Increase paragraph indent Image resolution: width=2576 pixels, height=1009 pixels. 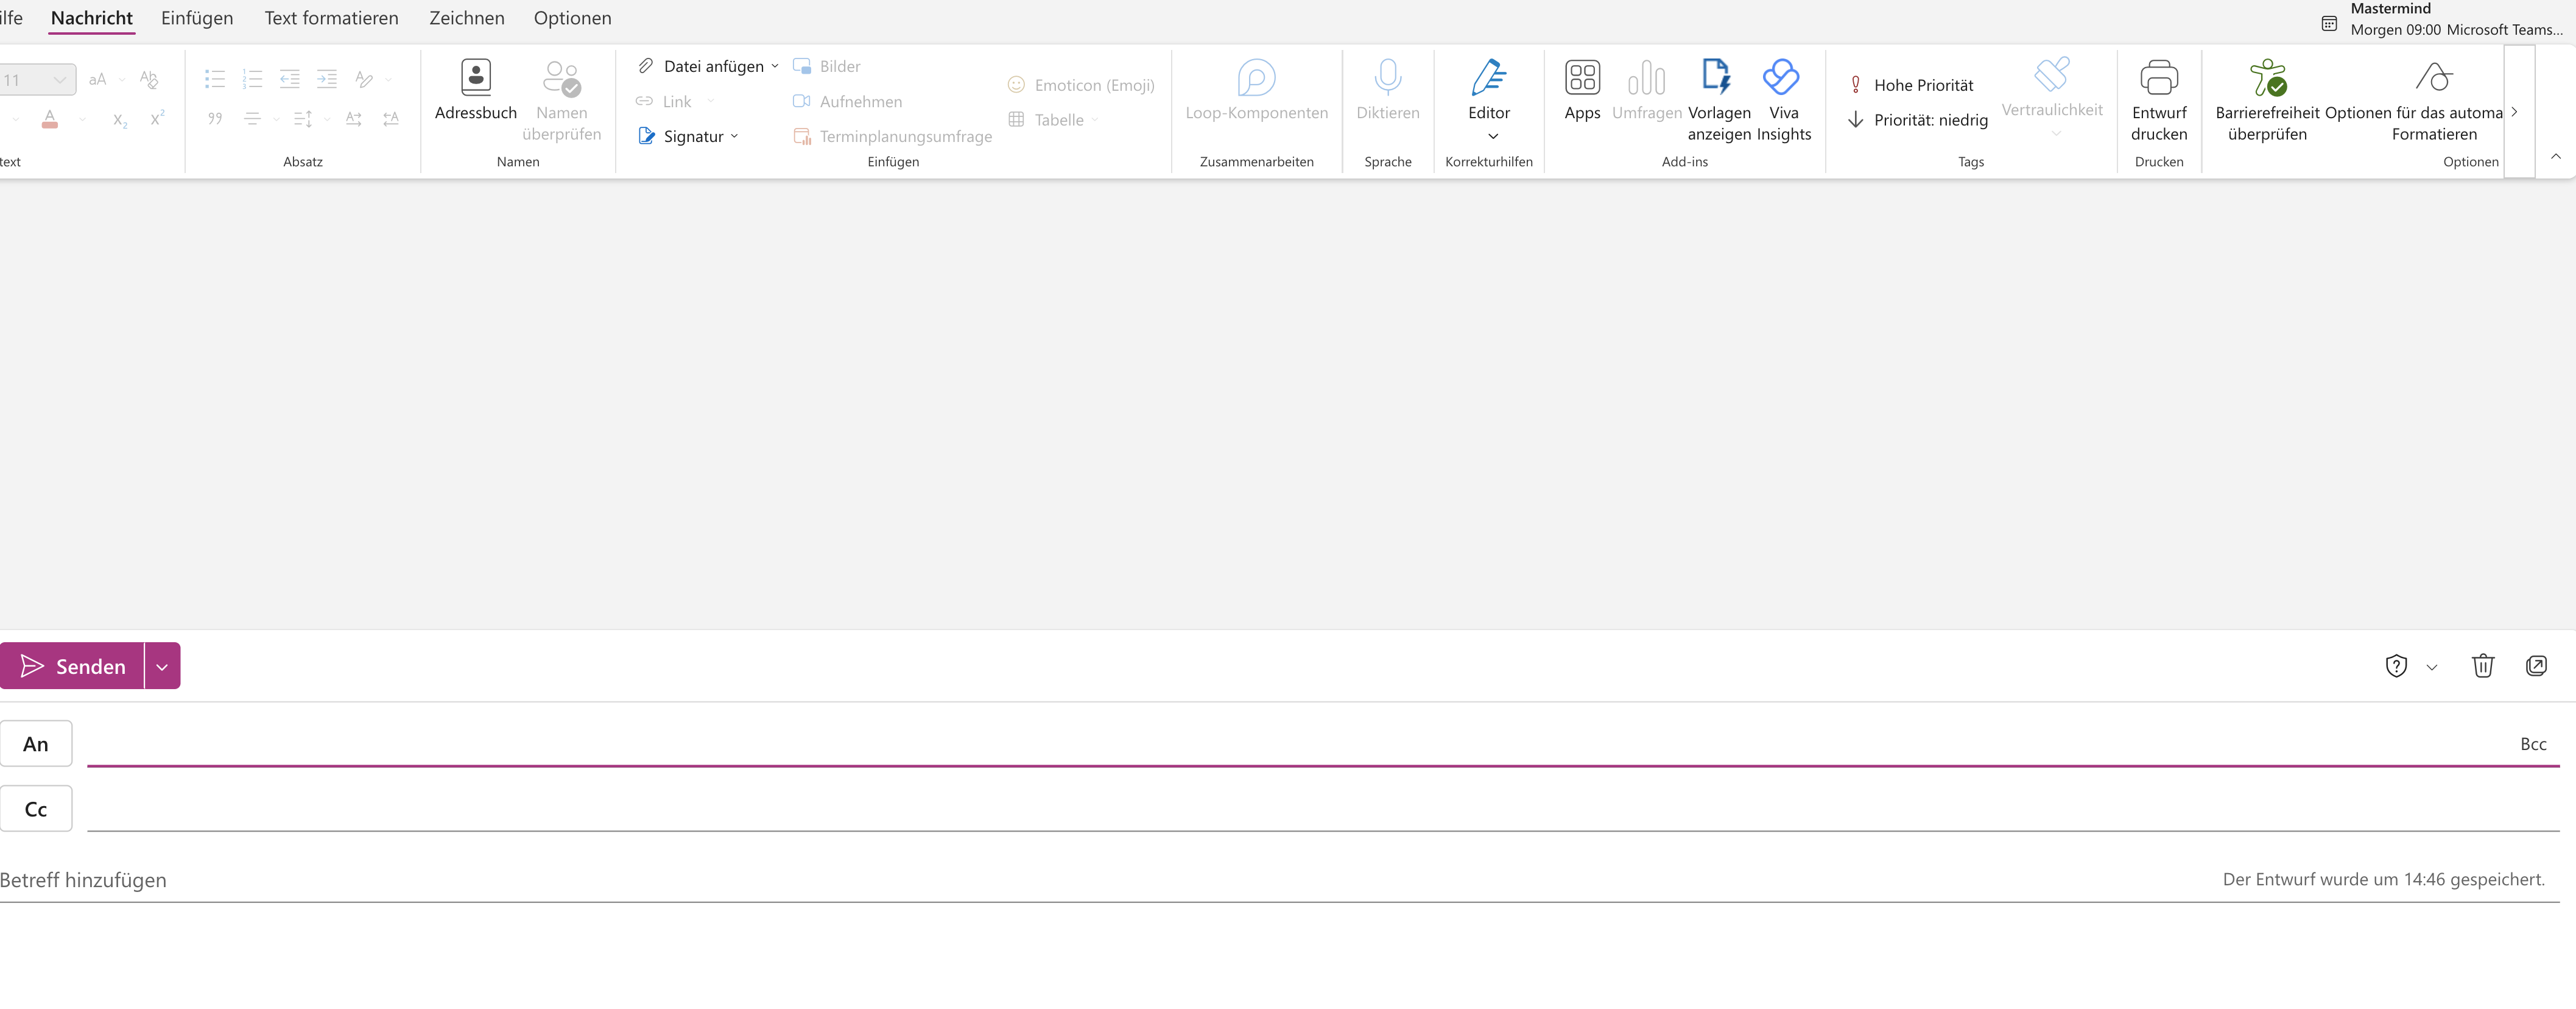327,79
